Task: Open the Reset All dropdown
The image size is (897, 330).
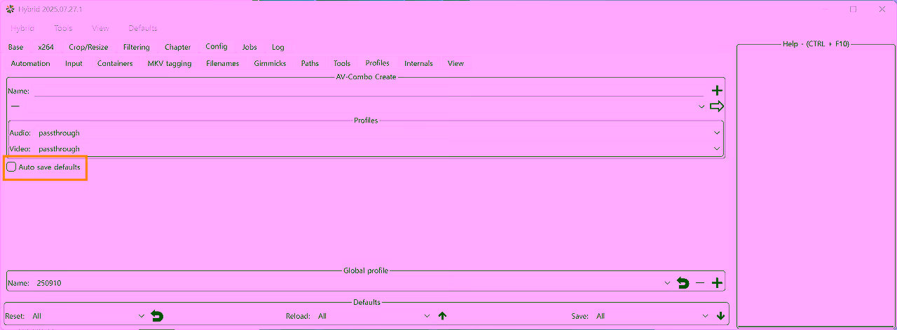Action: point(88,316)
